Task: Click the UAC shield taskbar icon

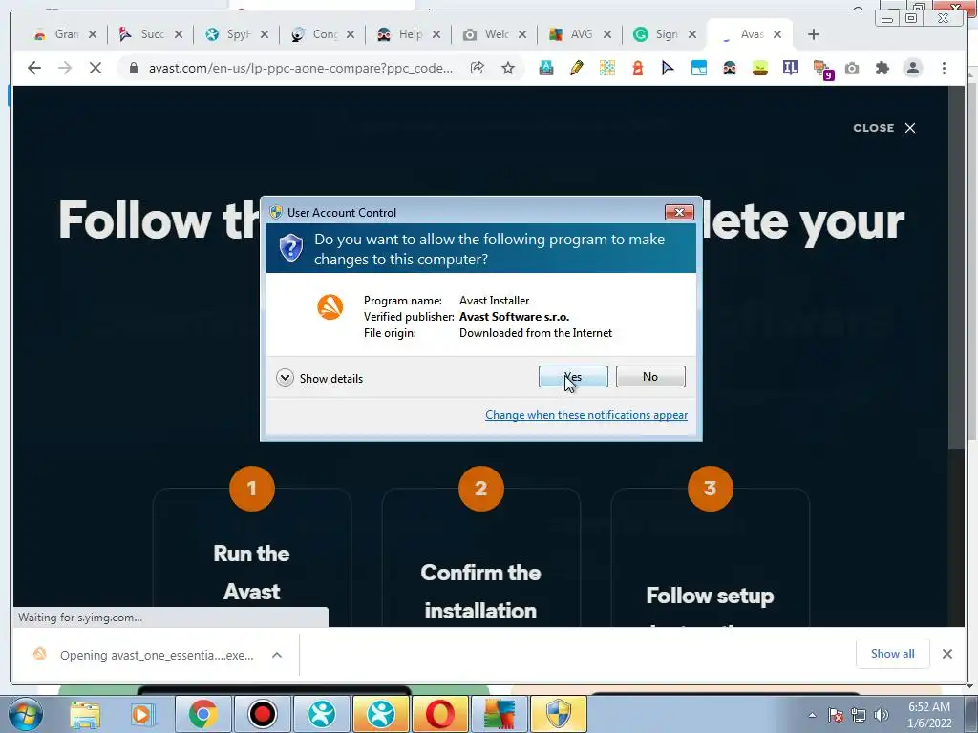Action: point(558,714)
